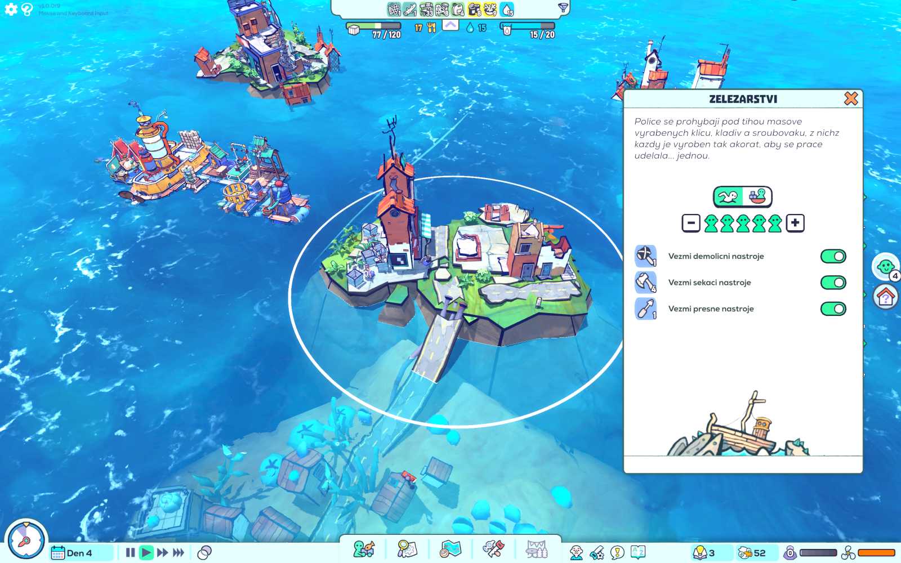The width and height of the screenshot is (901, 563).
Task: Close the Zelezarstvi panel
Action: pyautogui.click(x=851, y=99)
